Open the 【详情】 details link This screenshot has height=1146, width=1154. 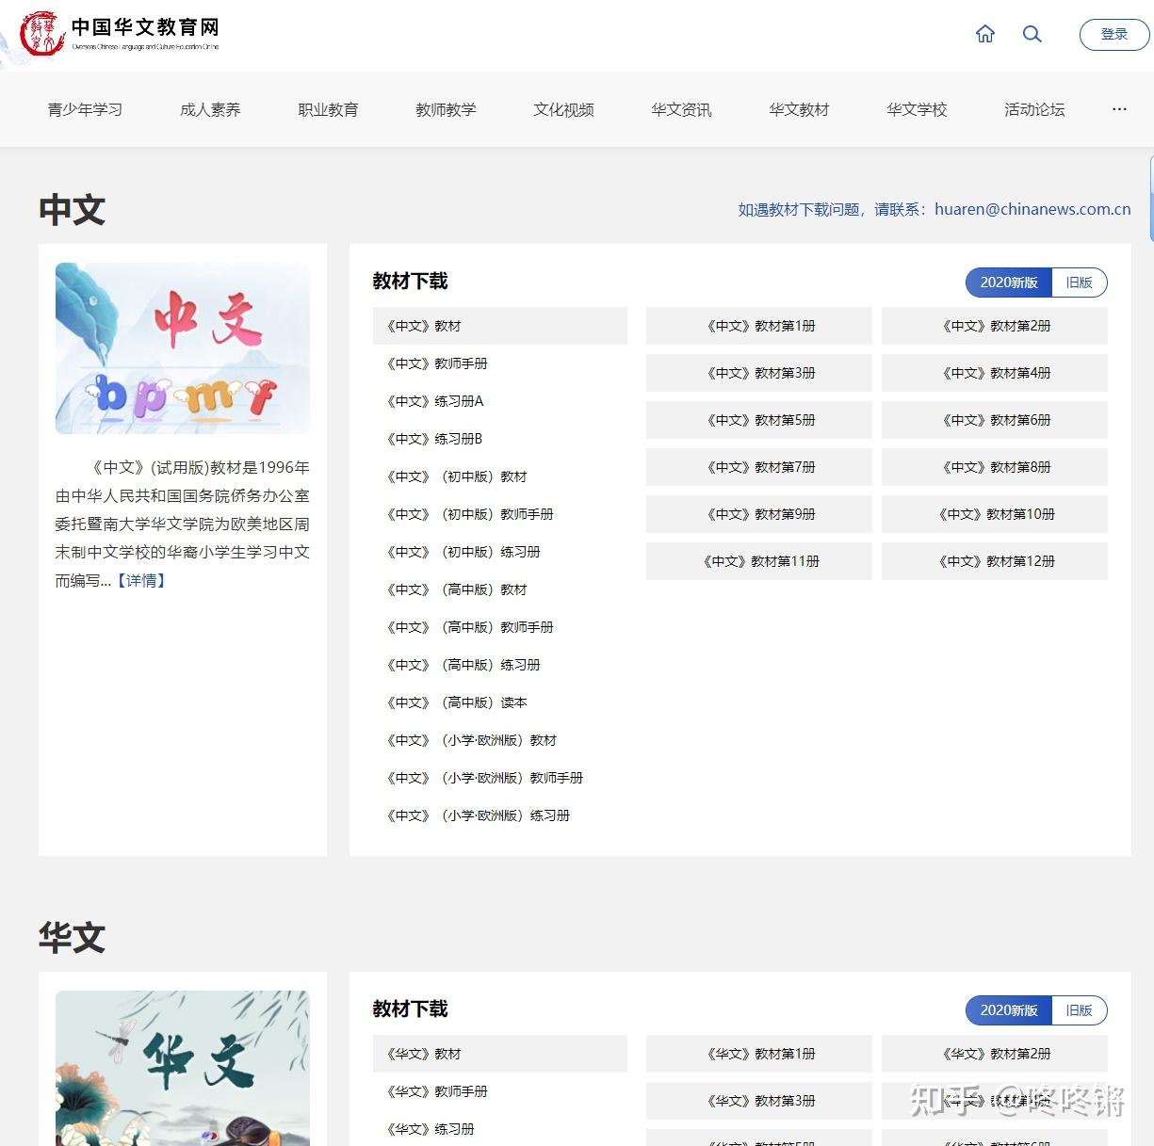tap(142, 581)
